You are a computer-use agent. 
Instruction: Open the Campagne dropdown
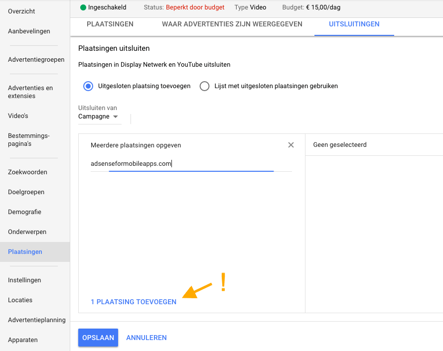(98, 117)
